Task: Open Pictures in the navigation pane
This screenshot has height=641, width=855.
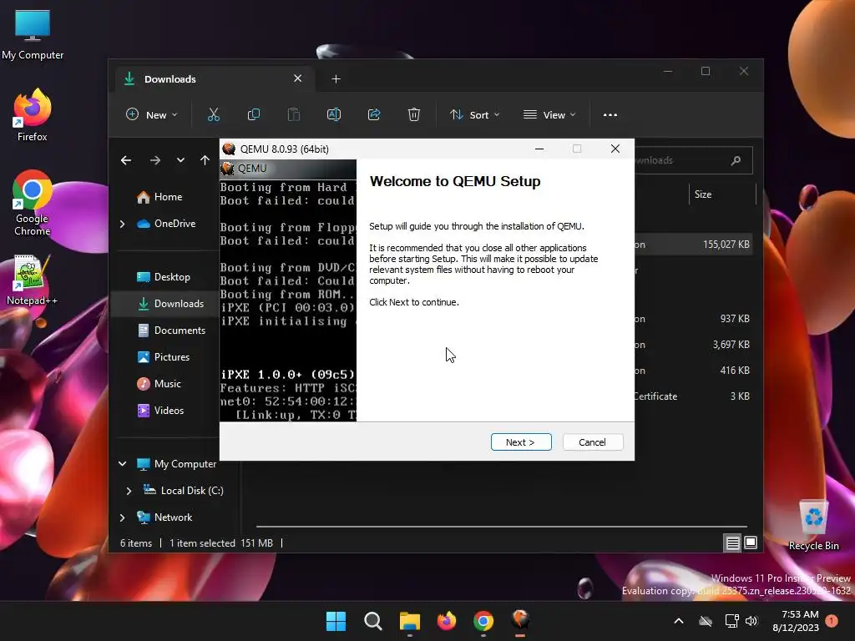Action: click(164, 357)
